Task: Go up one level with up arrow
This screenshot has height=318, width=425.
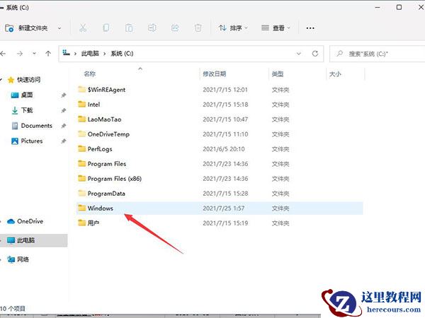Action: [48, 54]
